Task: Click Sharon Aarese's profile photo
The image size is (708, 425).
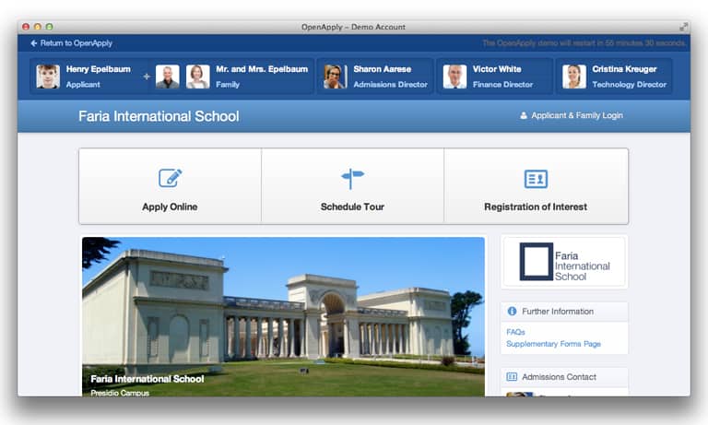Action: pos(335,77)
